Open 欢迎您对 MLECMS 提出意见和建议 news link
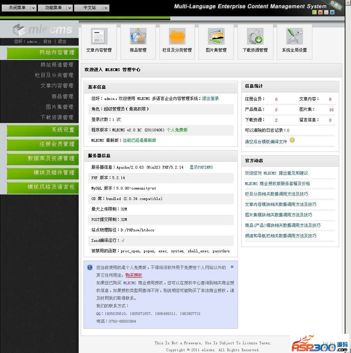351x353 pixels. (x=276, y=173)
